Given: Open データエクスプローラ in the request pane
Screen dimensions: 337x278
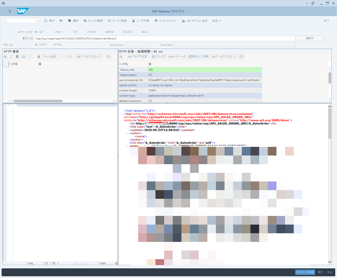Looking at the screenshot, I should [x=89, y=57].
